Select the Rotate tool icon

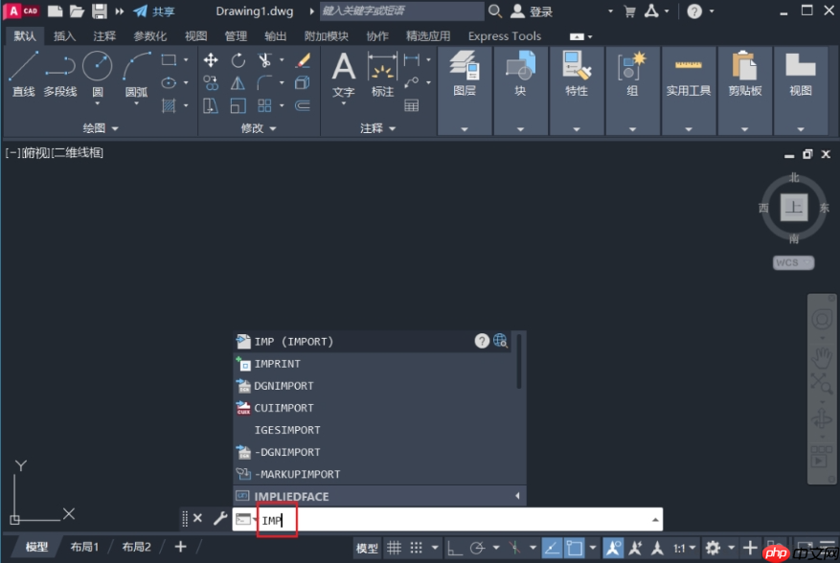238,60
